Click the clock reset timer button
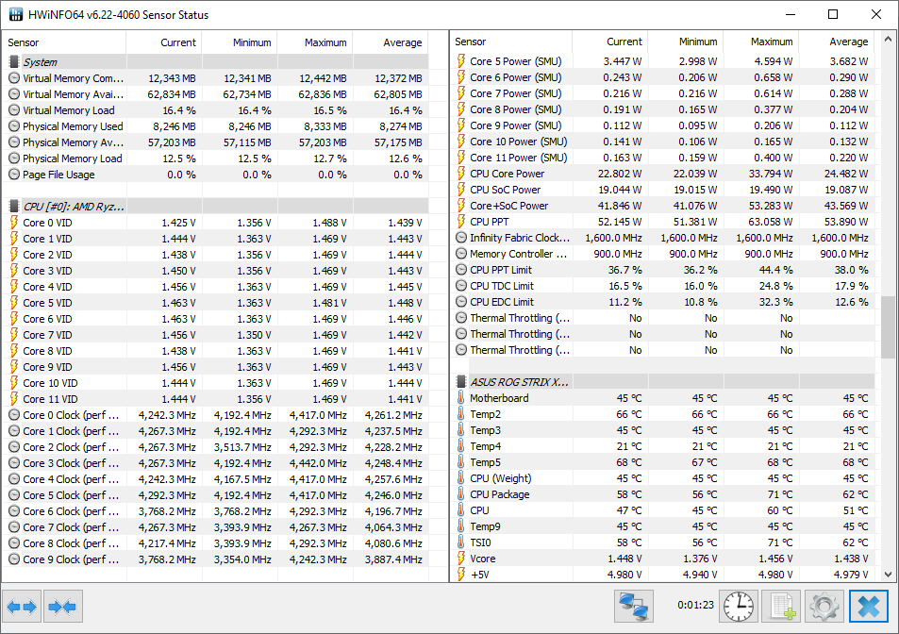This screenshot has width=899, height=634. pos(739,607)
